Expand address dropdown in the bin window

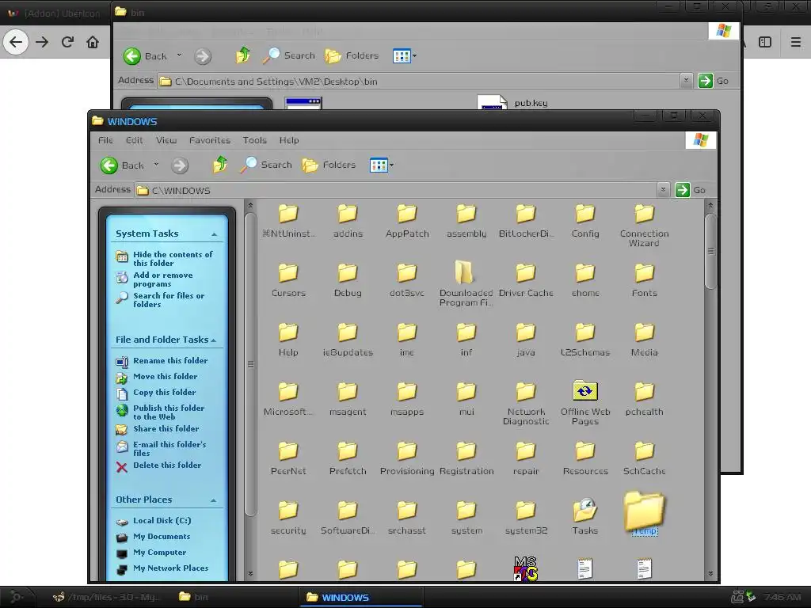point(686,81)
